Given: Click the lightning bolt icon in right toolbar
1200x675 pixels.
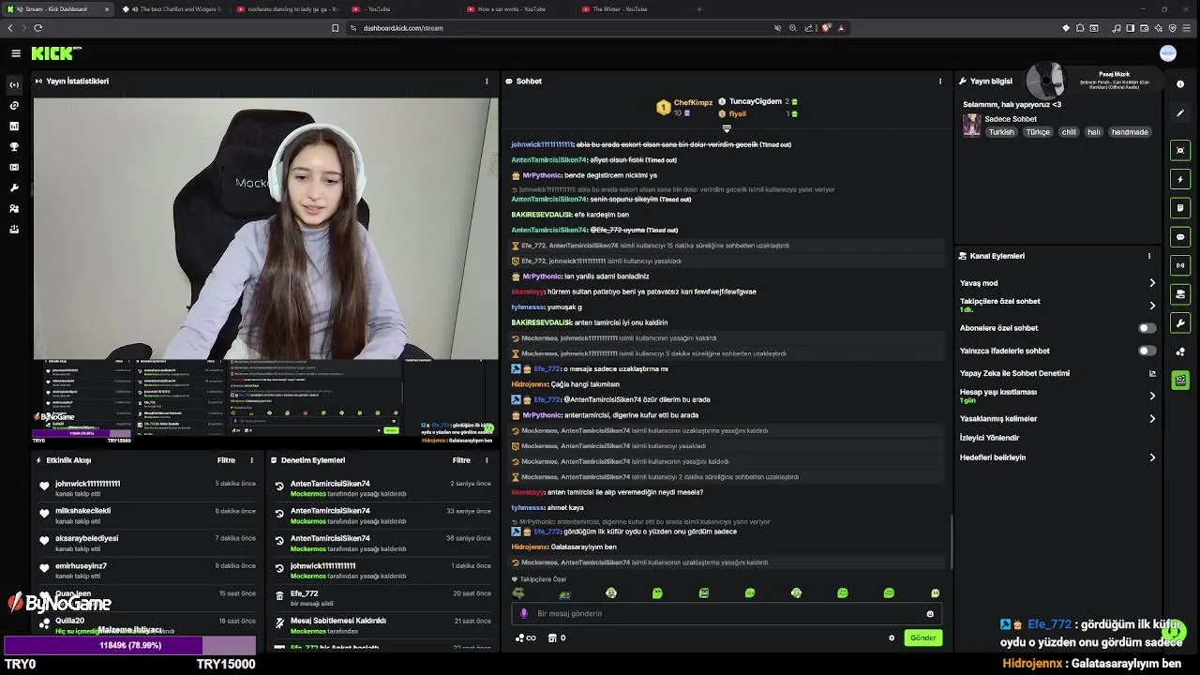Looking at the screenshot, I should [1180, 179].
